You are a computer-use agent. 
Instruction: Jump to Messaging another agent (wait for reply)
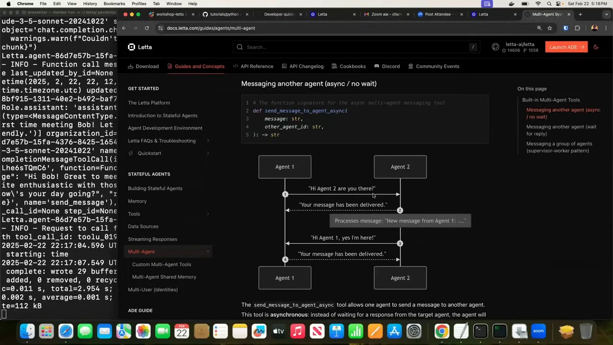pos(561,130)
